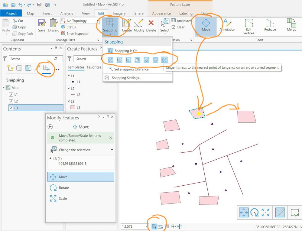The width and height of the screenshot is (302, 231).
Task: Open the Attributes pane
Action: tap(181, 21)
